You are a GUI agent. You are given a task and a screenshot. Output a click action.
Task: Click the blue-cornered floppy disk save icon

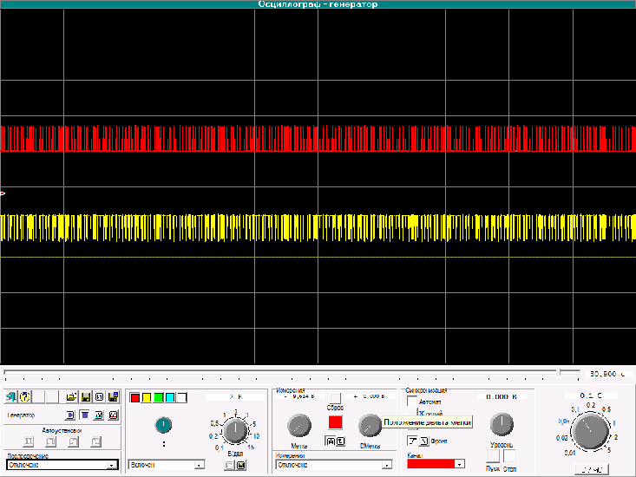[113, 396]
